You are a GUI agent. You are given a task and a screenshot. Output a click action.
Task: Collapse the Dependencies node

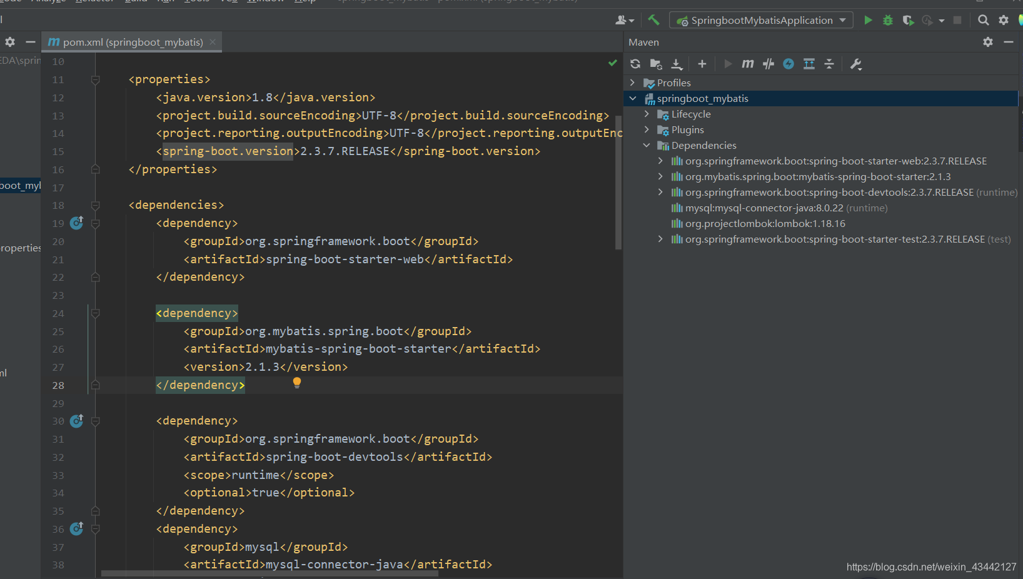pos(647,144)
